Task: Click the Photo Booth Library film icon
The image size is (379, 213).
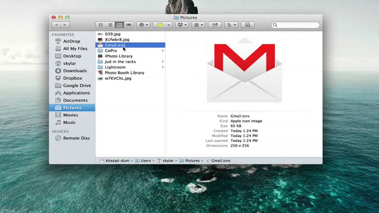Action: click(100, 72)
